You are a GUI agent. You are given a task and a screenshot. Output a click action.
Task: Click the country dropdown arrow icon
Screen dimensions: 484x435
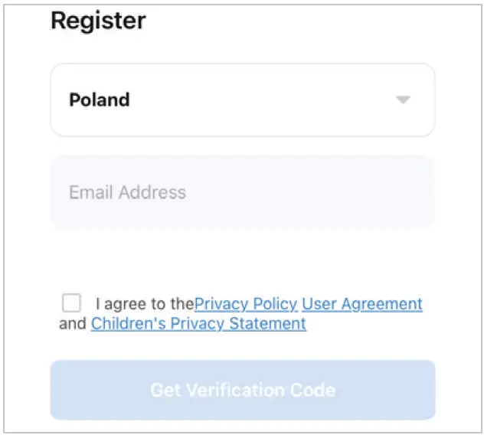click(403, 100)
